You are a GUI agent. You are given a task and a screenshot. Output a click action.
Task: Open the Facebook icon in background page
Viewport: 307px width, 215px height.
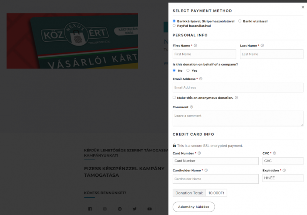(x=90, y=209)
